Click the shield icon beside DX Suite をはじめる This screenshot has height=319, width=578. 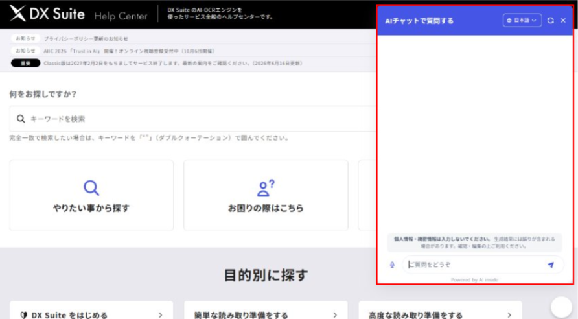(24, 315)
